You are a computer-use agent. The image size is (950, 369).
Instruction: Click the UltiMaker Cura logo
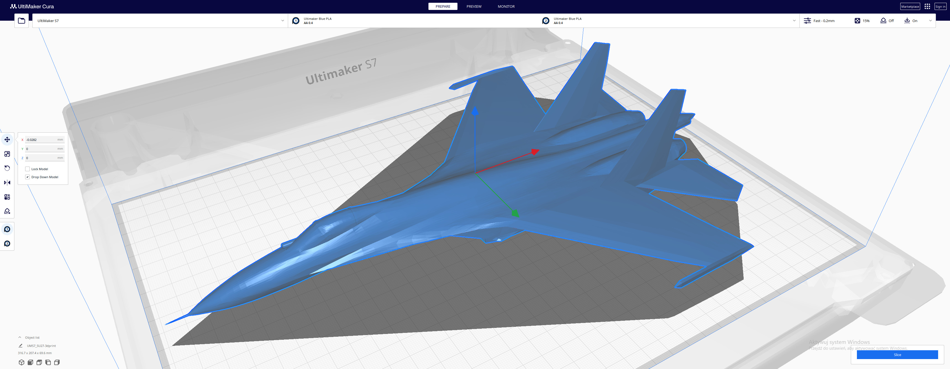coord(32,6)
